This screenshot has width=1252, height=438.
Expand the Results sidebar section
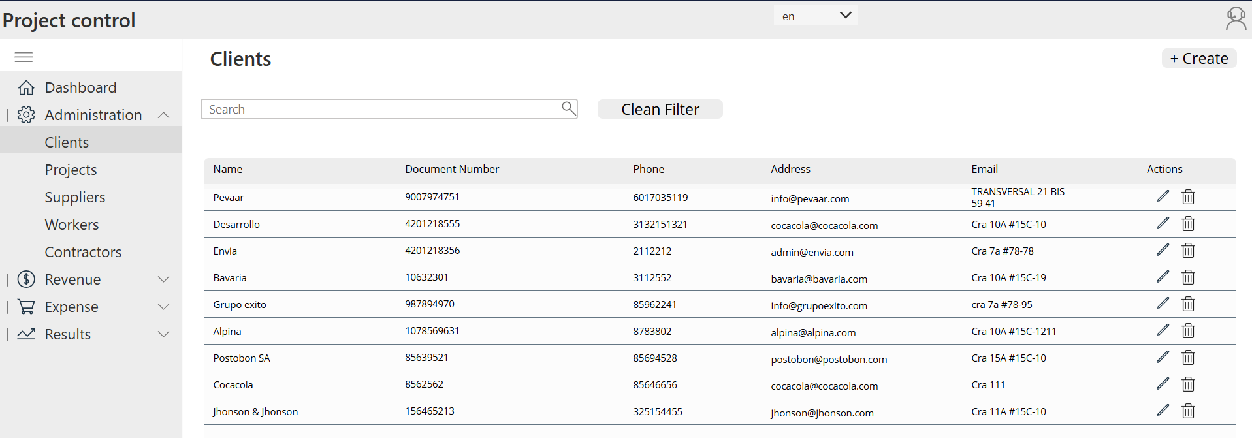click(x=163, y=334)
